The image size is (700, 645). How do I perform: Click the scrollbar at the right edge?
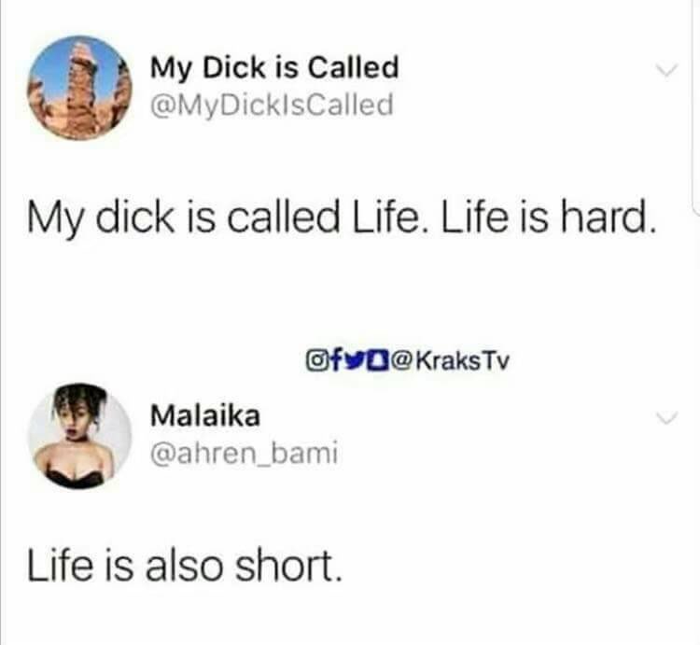695,107
